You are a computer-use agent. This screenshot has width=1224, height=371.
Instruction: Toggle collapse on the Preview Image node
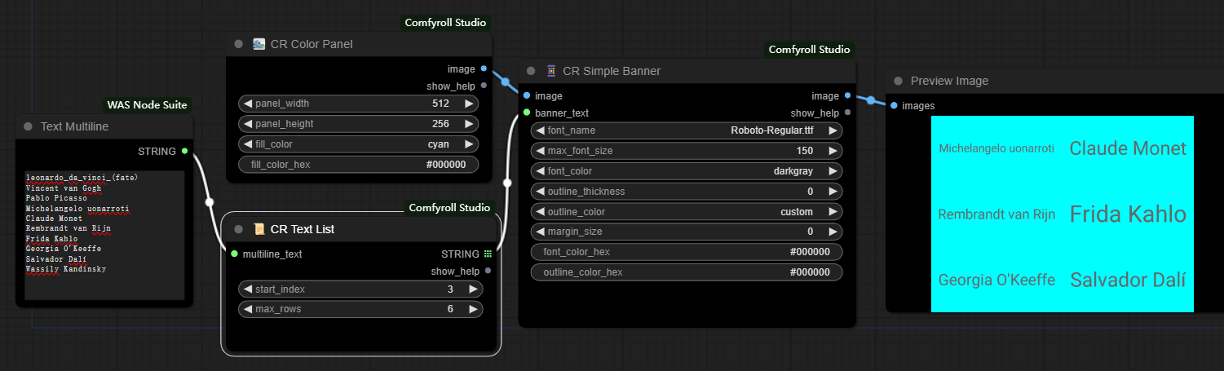(x=898, y=81)
